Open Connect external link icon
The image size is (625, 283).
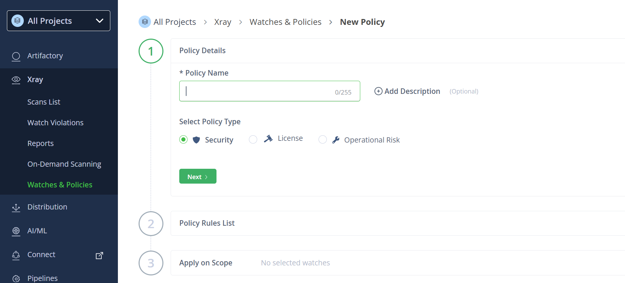[99, 255]
